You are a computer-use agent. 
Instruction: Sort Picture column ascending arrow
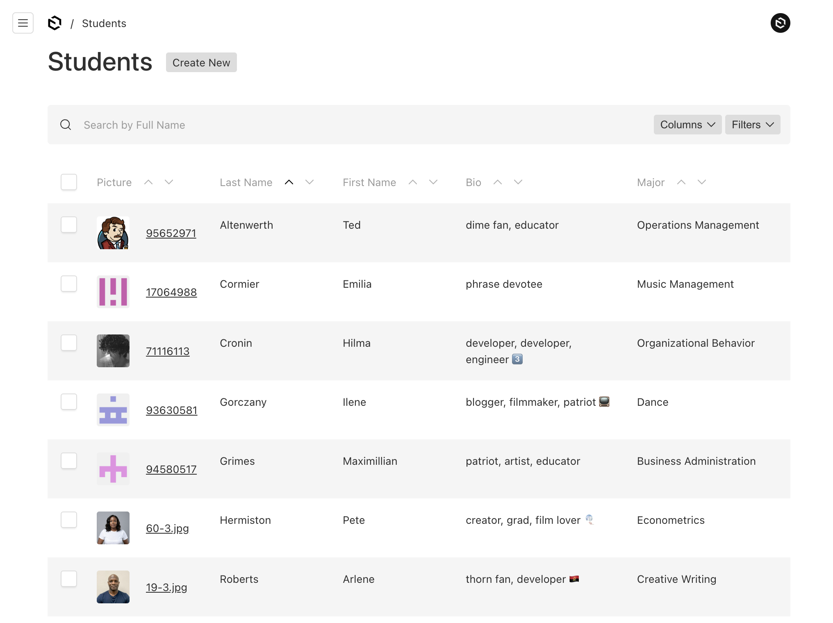click(x=148, y=182)
